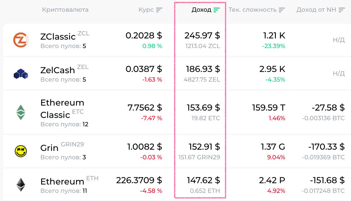Click ZClassic income value 245.97 $
Image resolution: width=351 pixels, height=201 pixels.
pos(202,36)
